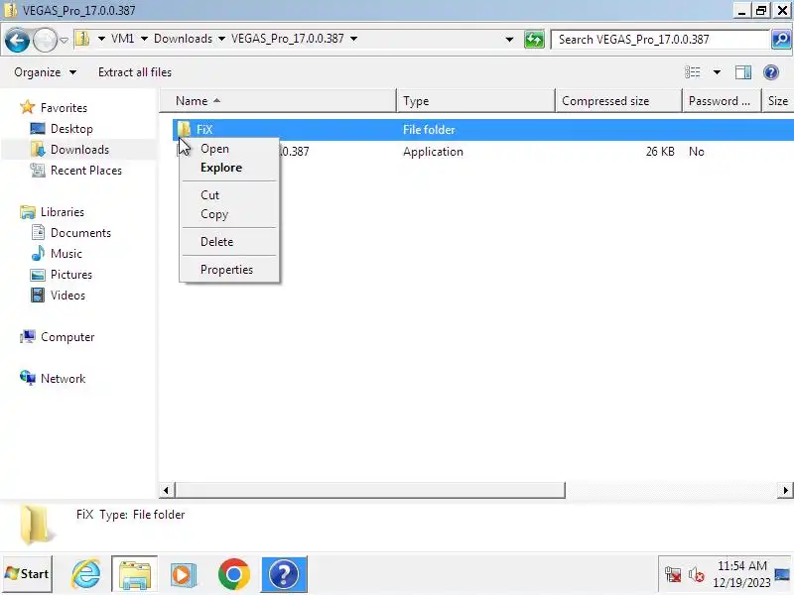Image resolution: width=794 pixels, height=595 pixels.
Task: Open Computer in the navigation pane
Action: [67, 337]
